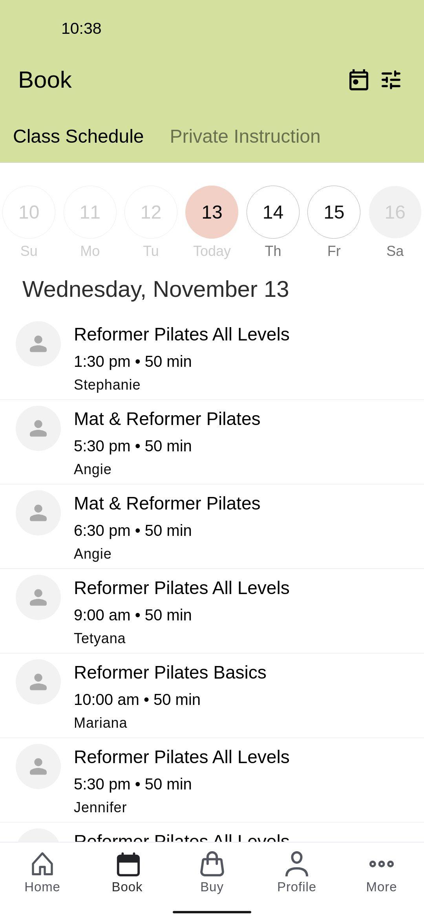This screenshot has width=424, height=920.
Task: Select the Class Schedule tab
Action: (78, 136)
